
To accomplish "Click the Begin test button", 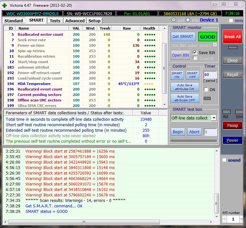I will [178, 132].
